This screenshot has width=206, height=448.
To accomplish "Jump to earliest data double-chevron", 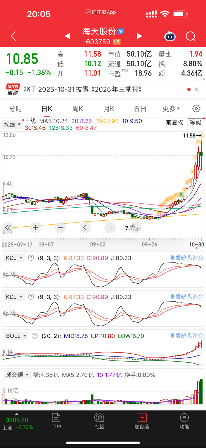I will [8, 228].
